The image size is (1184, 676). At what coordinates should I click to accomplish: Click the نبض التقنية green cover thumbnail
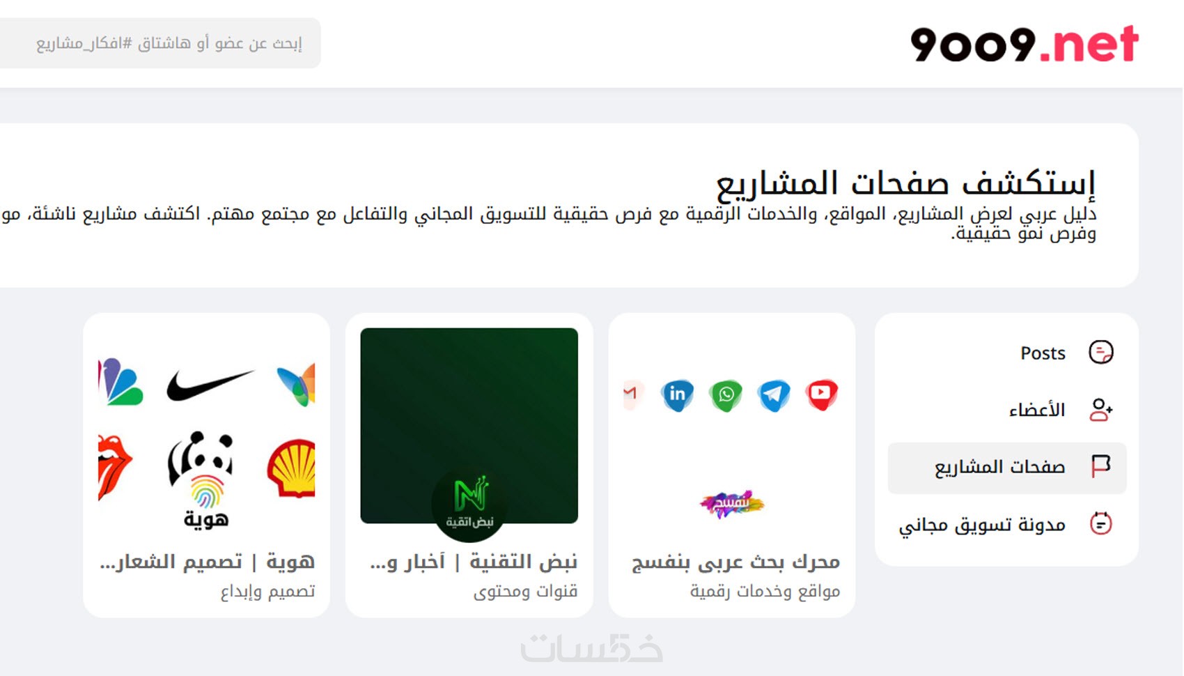[x=469, y=426]
